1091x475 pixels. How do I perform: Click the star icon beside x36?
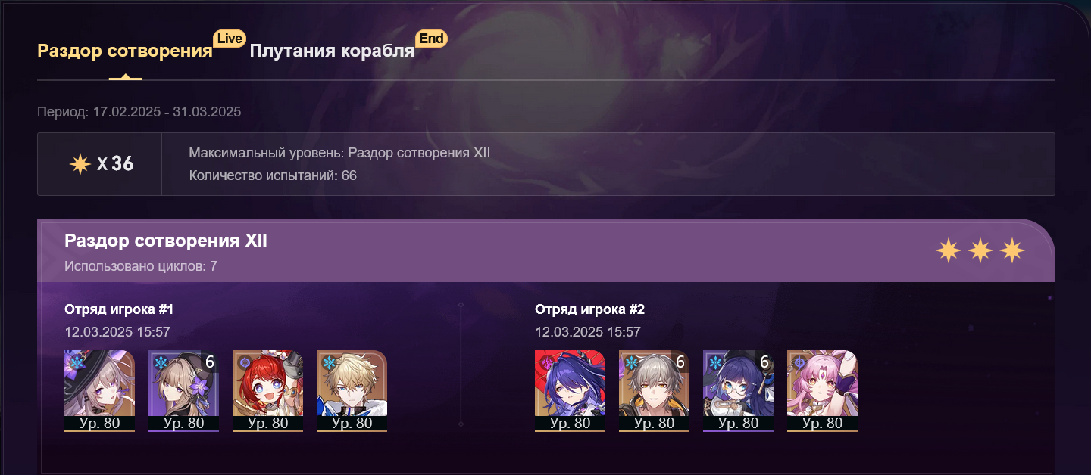coord(80,164)
